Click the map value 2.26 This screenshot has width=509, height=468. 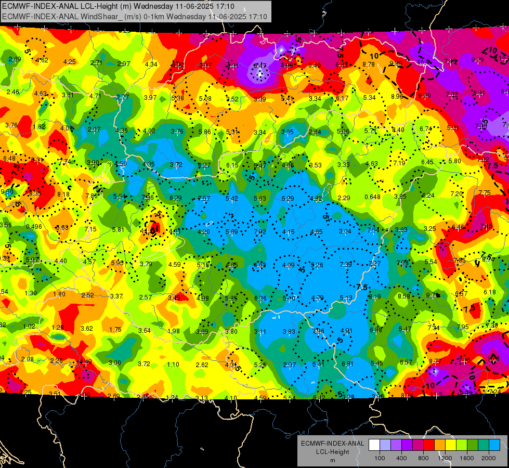tap(57, 361)
